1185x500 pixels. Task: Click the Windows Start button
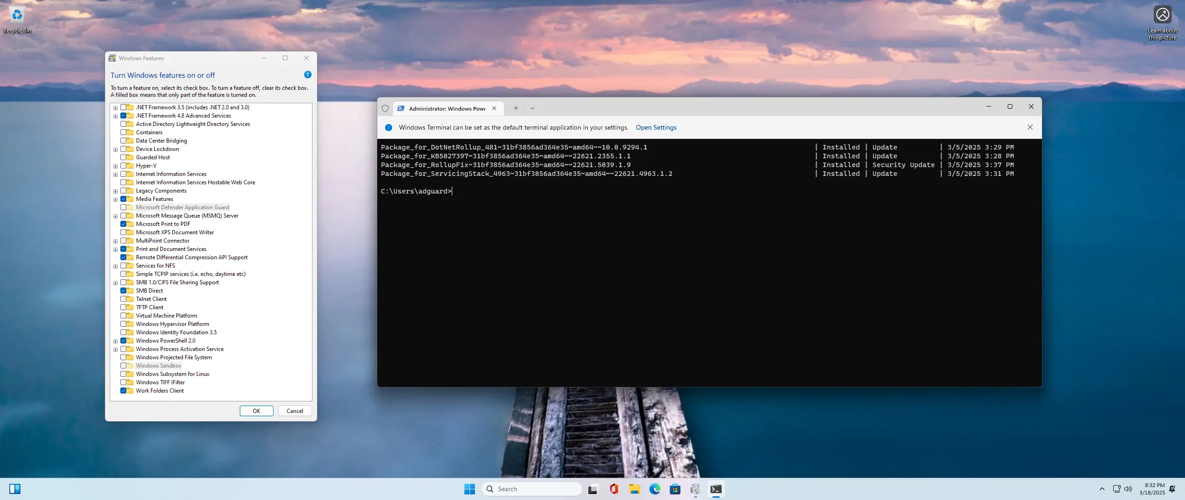click(x=469, y=489)
